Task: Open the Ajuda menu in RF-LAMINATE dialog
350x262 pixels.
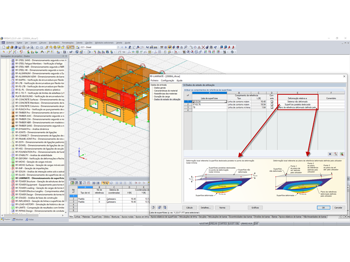Action: [x=180, y=80]
